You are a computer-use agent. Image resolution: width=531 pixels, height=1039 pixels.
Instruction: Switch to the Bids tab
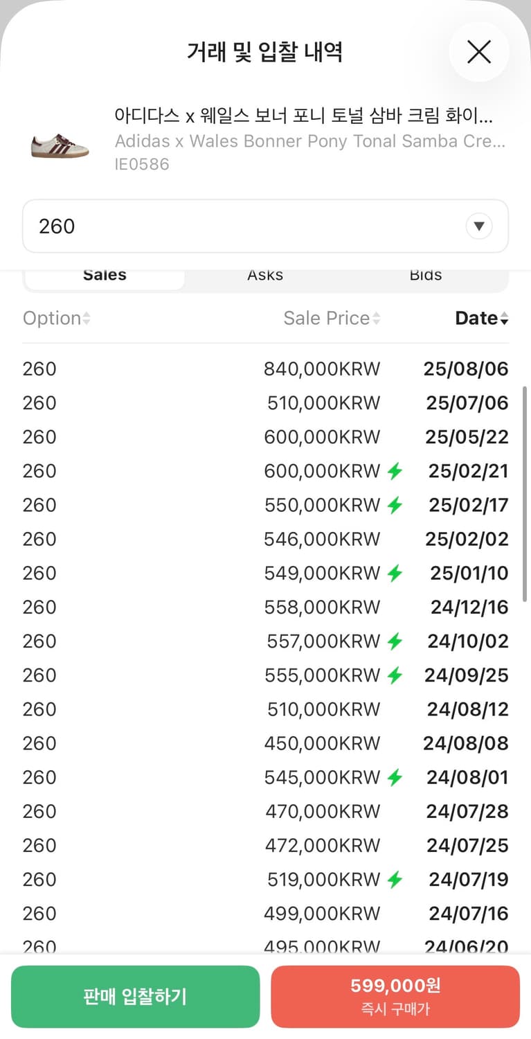[x=425, y=275]
